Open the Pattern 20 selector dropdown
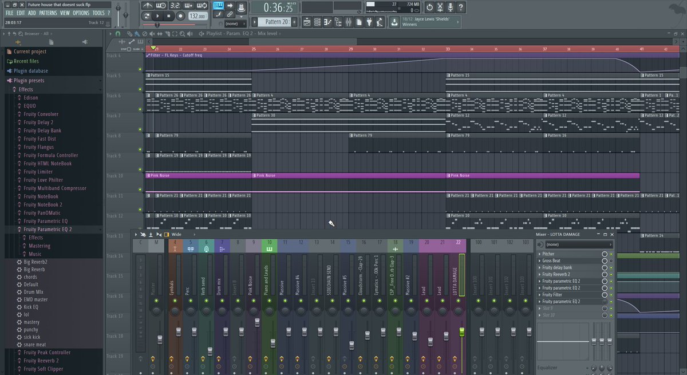 (x=274, y=22)
